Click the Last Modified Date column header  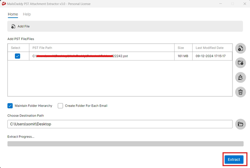point(212,48)
